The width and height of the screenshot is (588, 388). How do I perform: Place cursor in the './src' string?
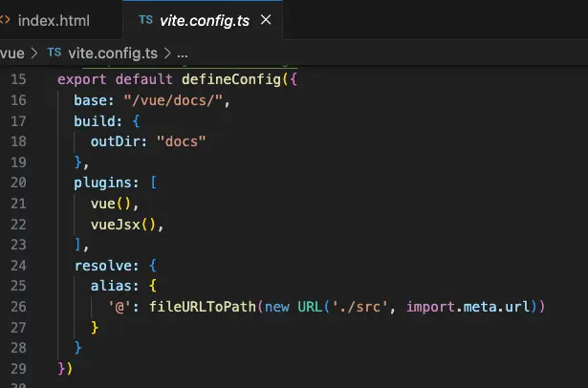(x=363, y=306)
